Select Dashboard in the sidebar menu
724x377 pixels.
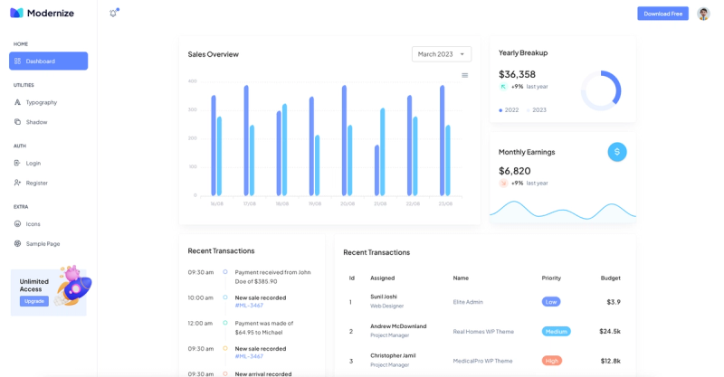point(49,61)
